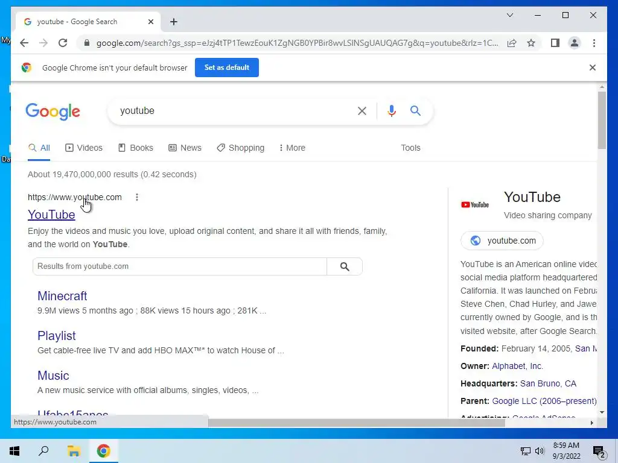Open Alphabet, Inc. owner link
618x463 pixels.
[x=517, y=366]
